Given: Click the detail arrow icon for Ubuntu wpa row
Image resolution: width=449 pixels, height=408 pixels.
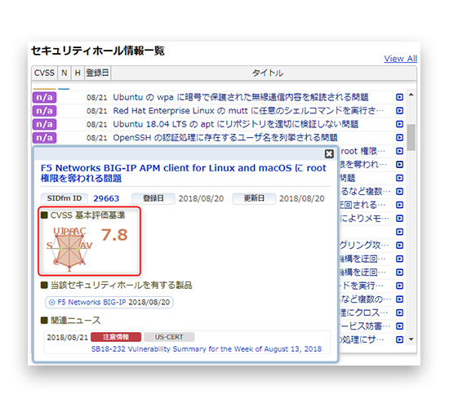Looking at the screenshot, I should pyautogui.click(x=399, y=97).
